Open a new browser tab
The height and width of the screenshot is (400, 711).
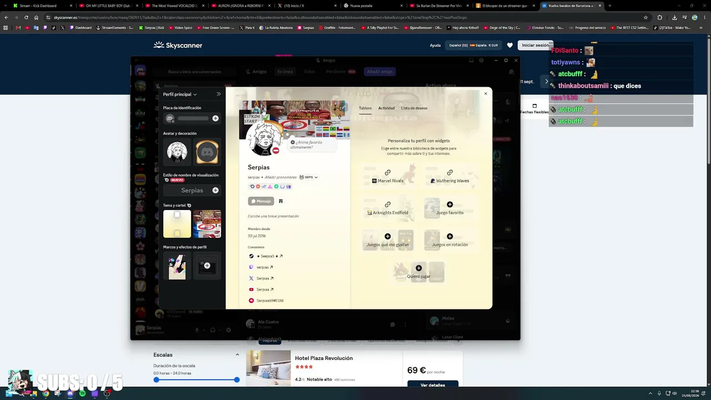point(610,6)
